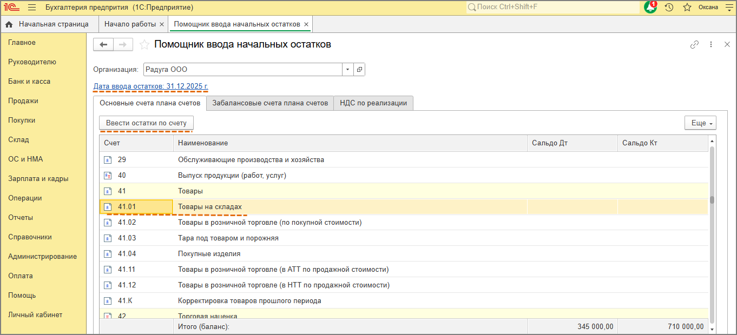Image resolution: width=737 pixels, height=335 pixels.
Task: Click the Ввести остатки по счету button
Action: (x=146, y=123)
